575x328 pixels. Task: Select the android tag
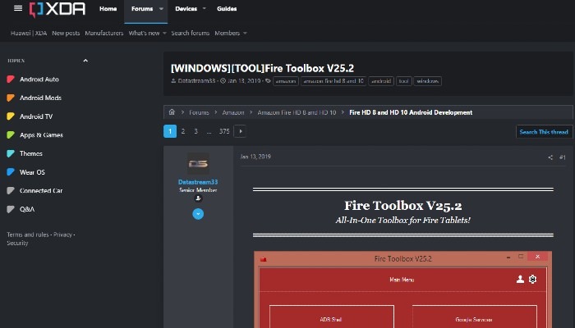381,81
